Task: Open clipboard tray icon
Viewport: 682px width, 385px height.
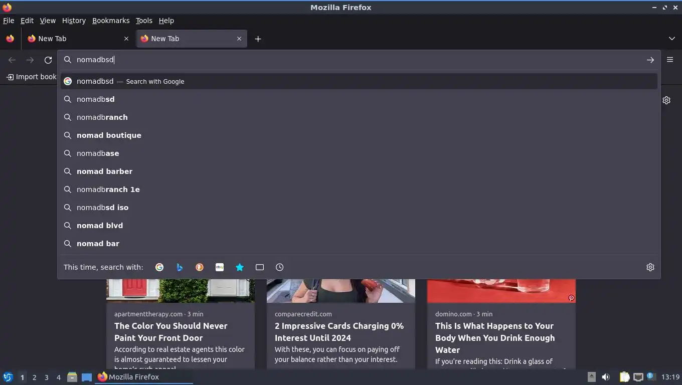Action: pos(624,377)
